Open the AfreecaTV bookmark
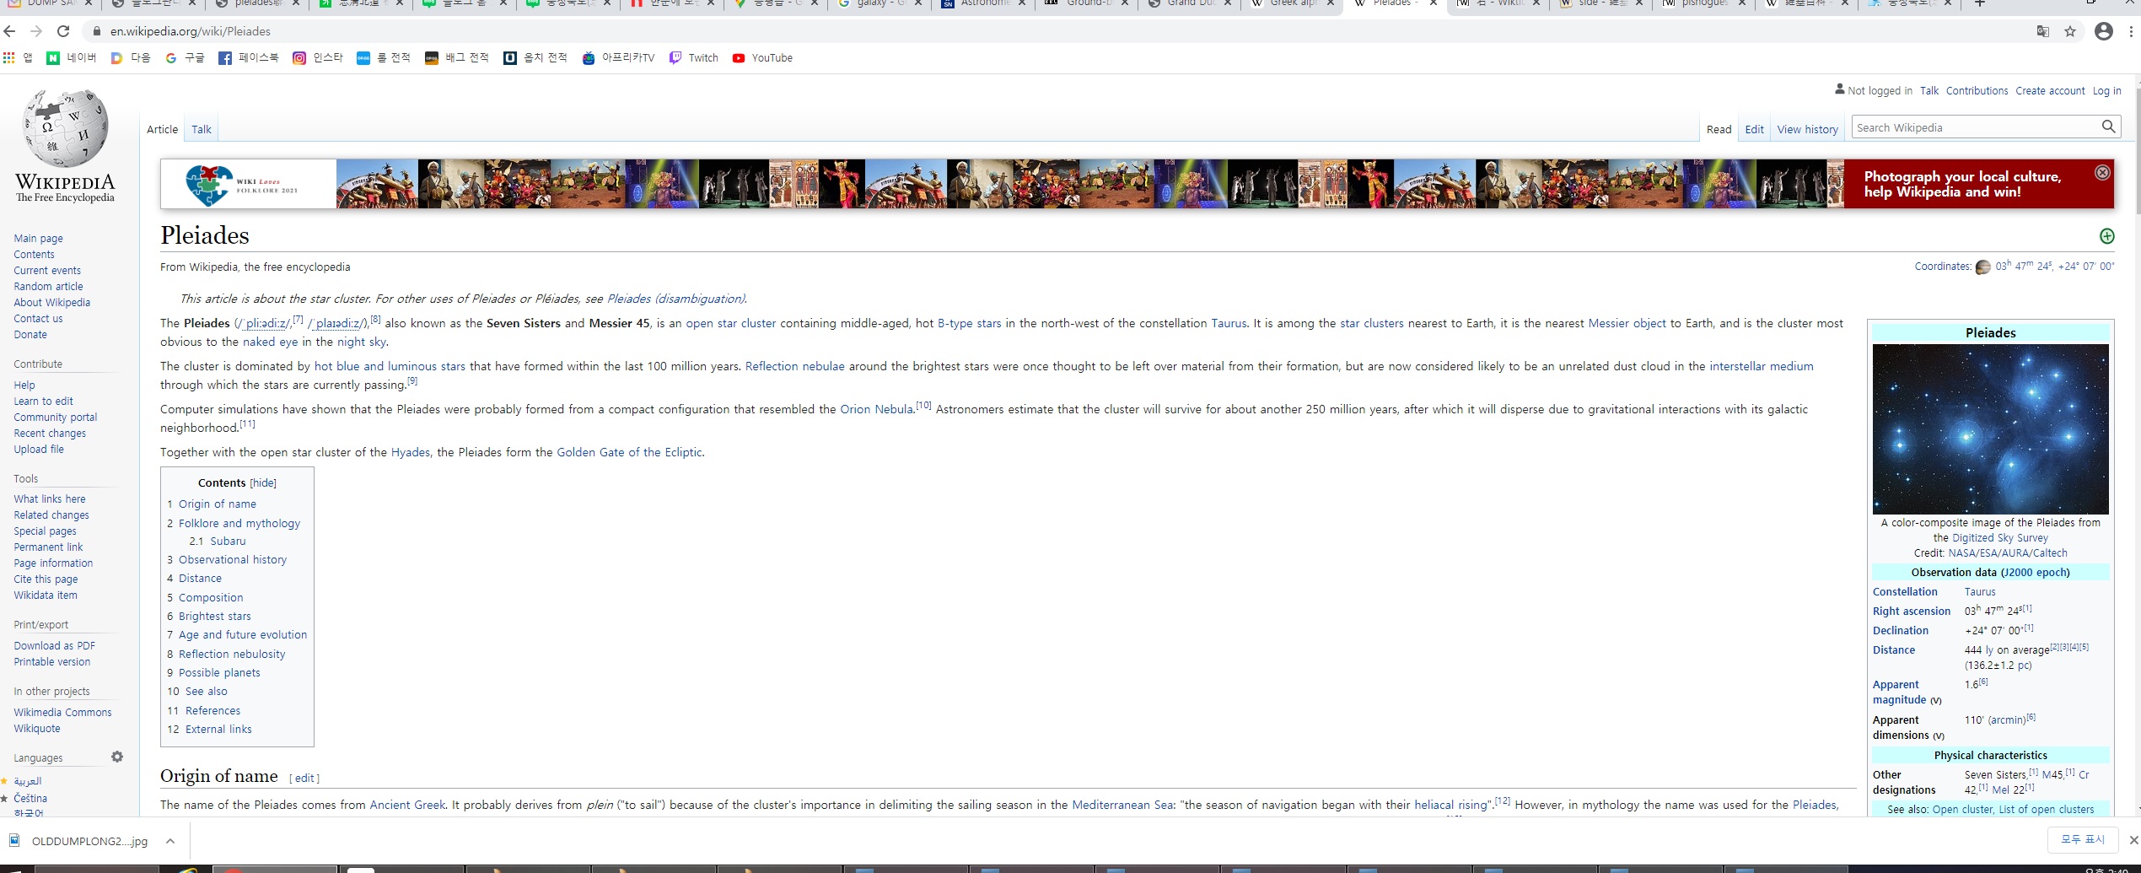The height and width of the screenshot is (873, 2141). 618,57
